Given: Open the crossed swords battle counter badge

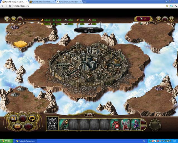Looking at the screenshot, I should (x=143, y=19).
